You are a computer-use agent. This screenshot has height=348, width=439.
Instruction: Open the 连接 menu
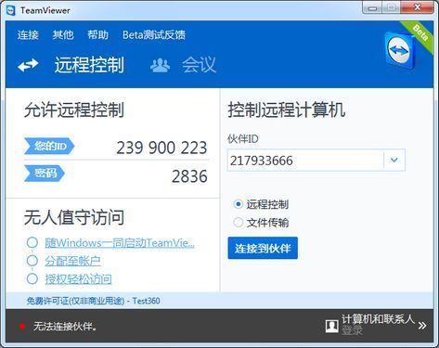click(x=28, y=34)
